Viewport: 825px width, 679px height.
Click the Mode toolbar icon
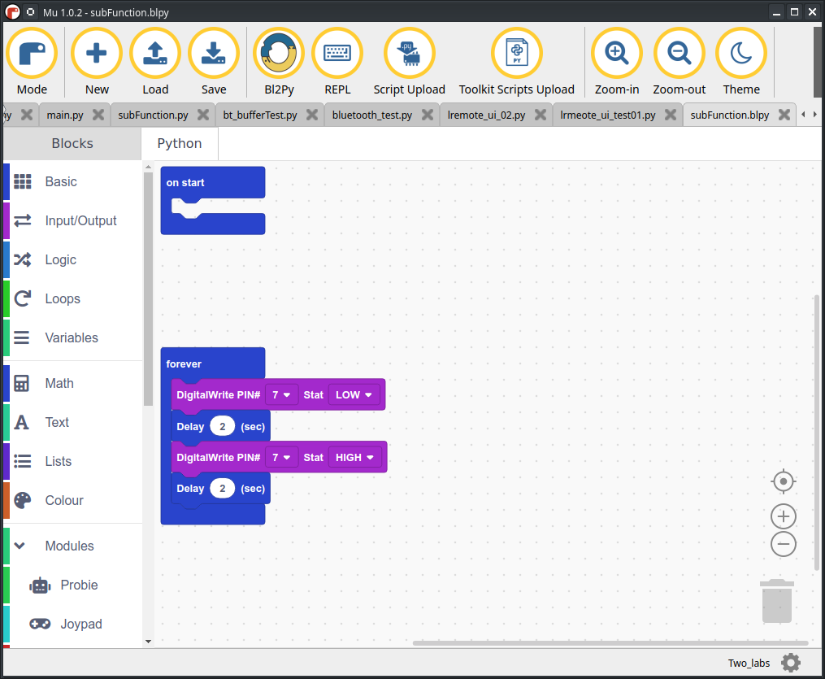(x=32, y=53)
